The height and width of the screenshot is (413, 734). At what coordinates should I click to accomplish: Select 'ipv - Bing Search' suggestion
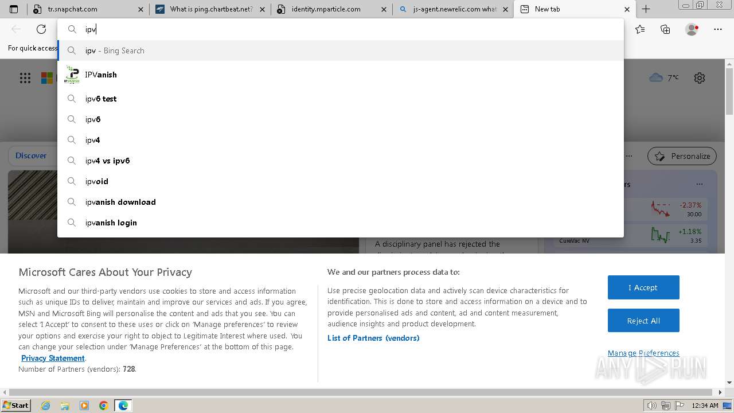point(341,50)
